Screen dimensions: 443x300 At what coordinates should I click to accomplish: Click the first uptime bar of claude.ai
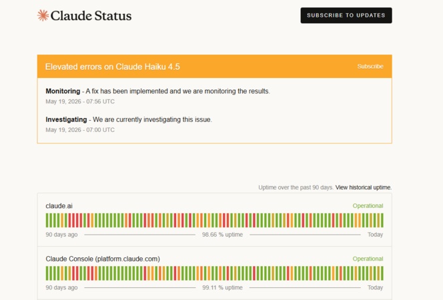47,221
